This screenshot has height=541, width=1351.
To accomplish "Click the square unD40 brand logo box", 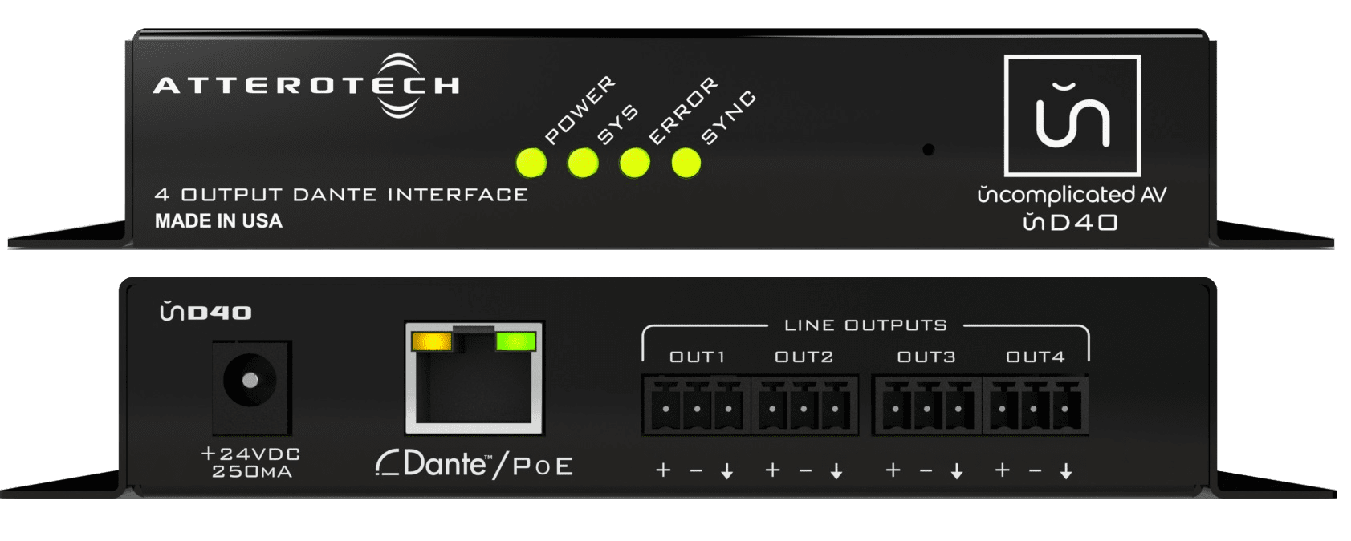I will [x=1072, y=115].
